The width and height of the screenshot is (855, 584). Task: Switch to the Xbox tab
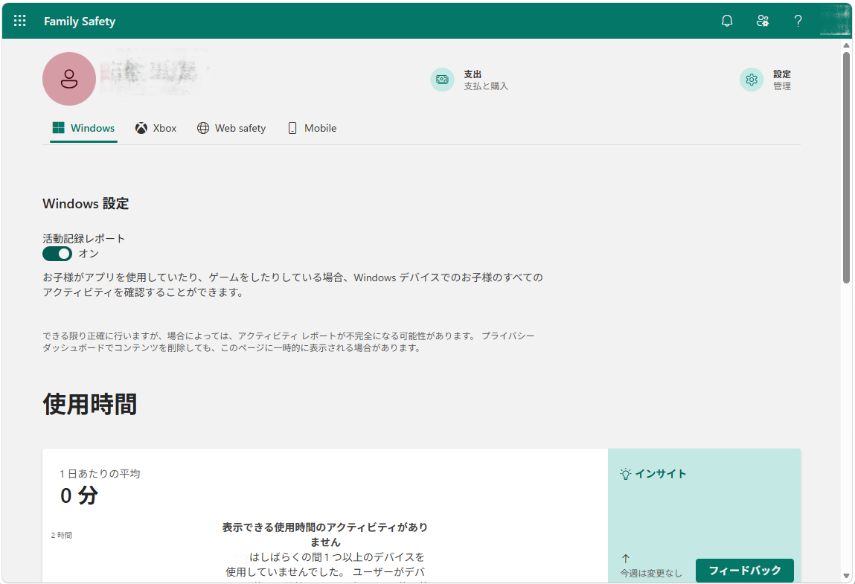(156, 128)
